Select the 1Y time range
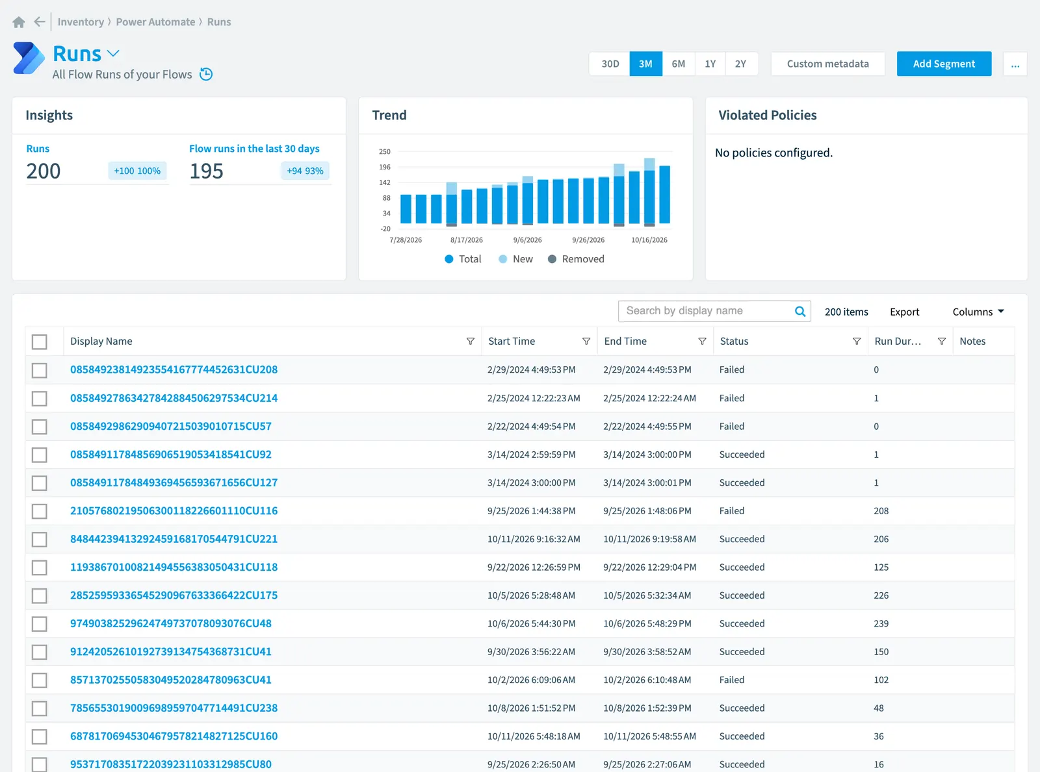The width and height of the screenshot is (1040, 772). tap(710, 64)
